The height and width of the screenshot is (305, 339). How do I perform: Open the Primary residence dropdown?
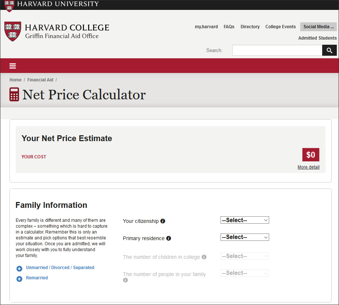pos(245,237)
